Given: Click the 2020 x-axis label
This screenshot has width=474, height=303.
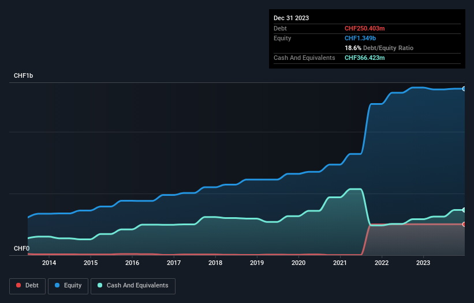Looking at the screenshot, I should pyautogui.click(x=298, y=263).
